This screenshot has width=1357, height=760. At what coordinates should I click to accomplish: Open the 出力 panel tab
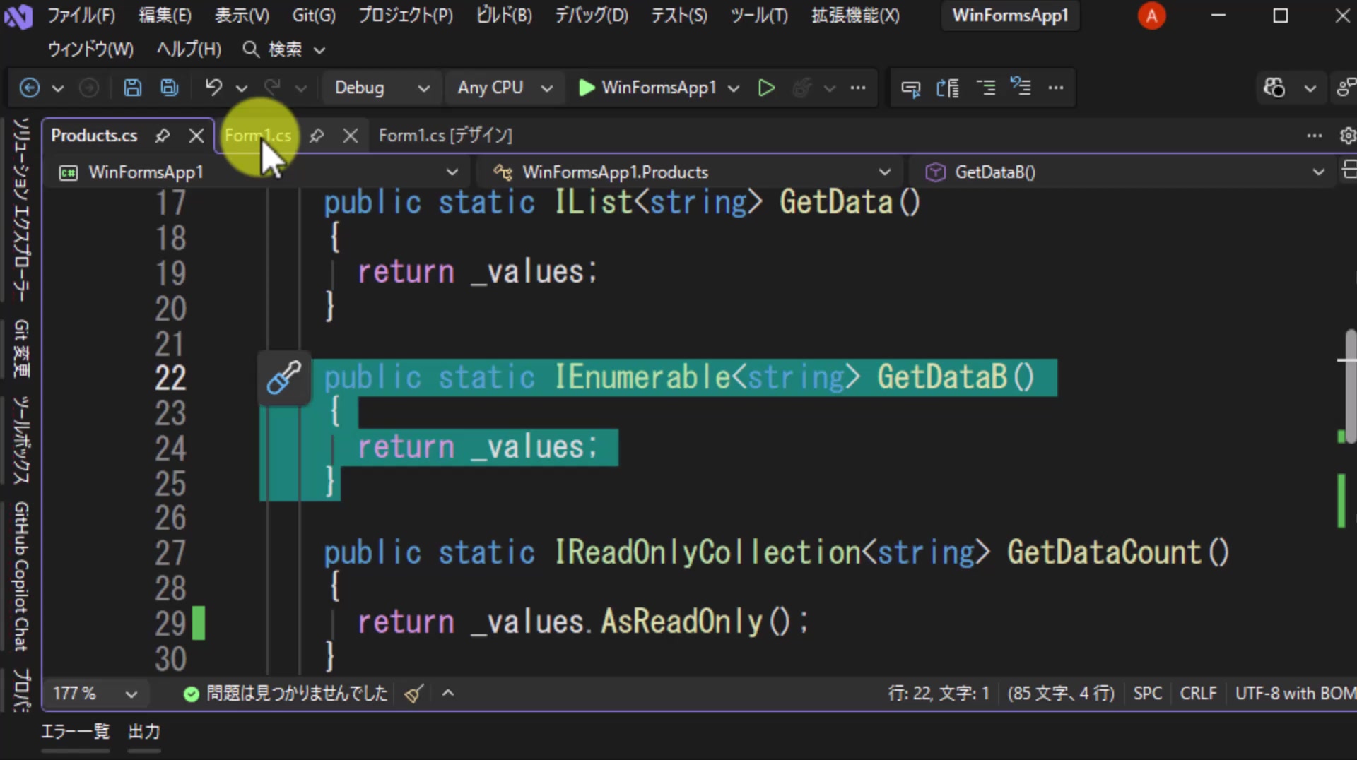point(144,731)
